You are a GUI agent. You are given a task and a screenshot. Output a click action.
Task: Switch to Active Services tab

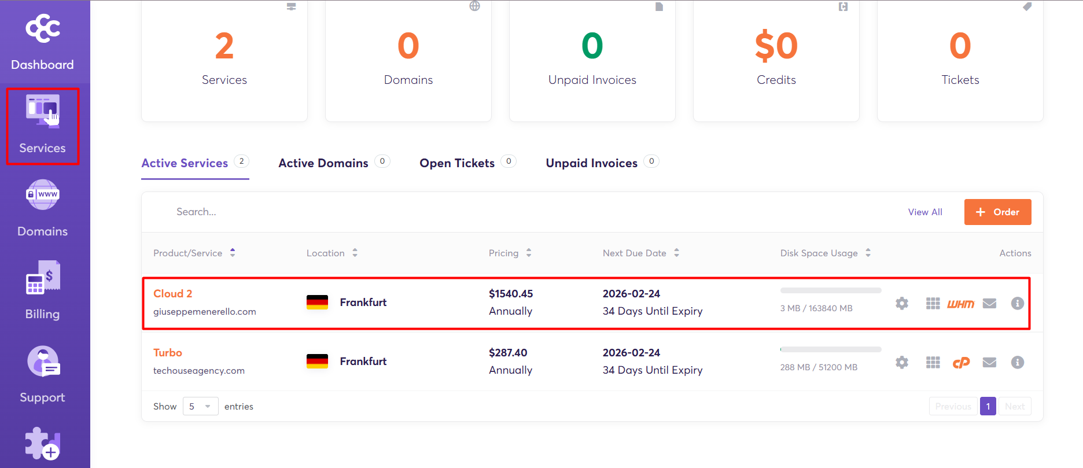coord(195,163)
